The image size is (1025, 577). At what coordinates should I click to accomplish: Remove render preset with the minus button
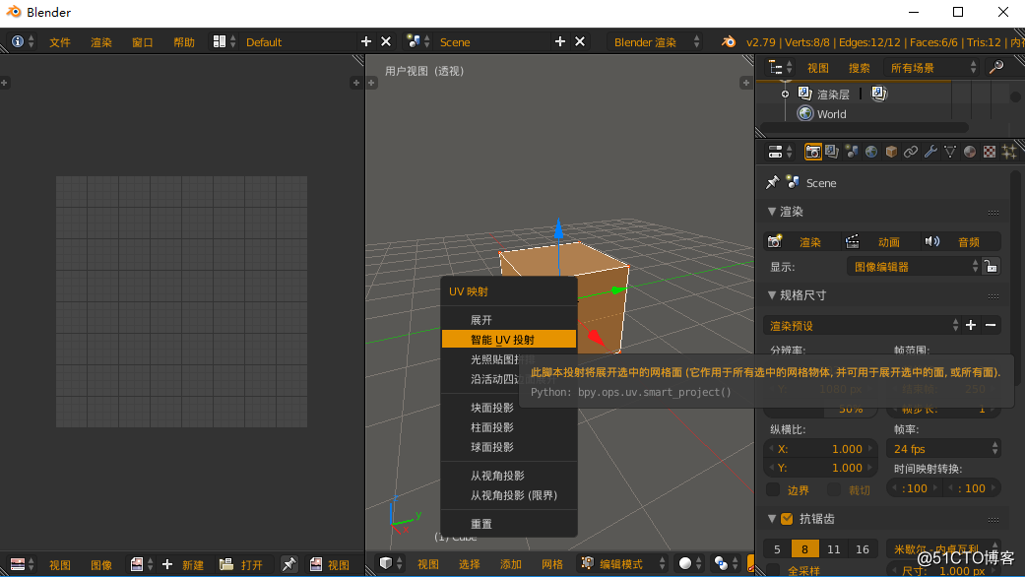pos(991,325)
